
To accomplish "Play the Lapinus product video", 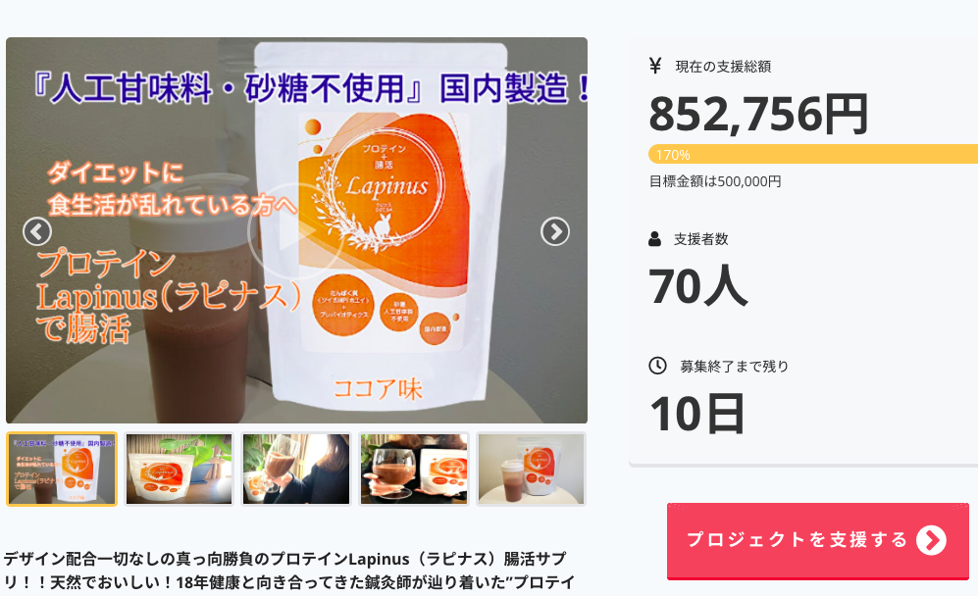I will coord(296,231).
